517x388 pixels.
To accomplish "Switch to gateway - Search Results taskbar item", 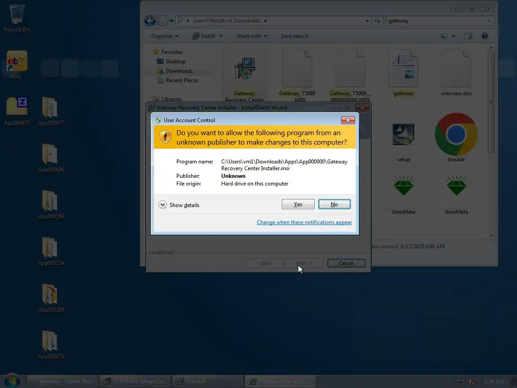I will pos(62,381).
